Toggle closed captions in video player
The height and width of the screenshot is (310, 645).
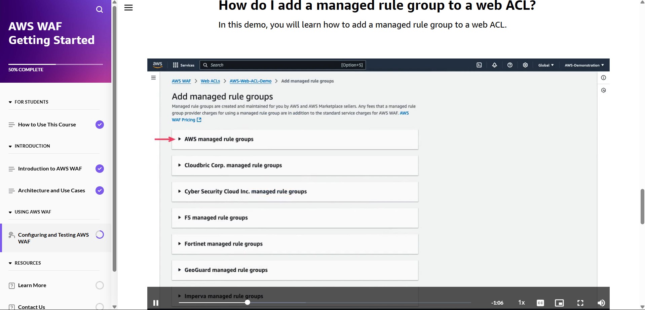click(x=540, y=303)
